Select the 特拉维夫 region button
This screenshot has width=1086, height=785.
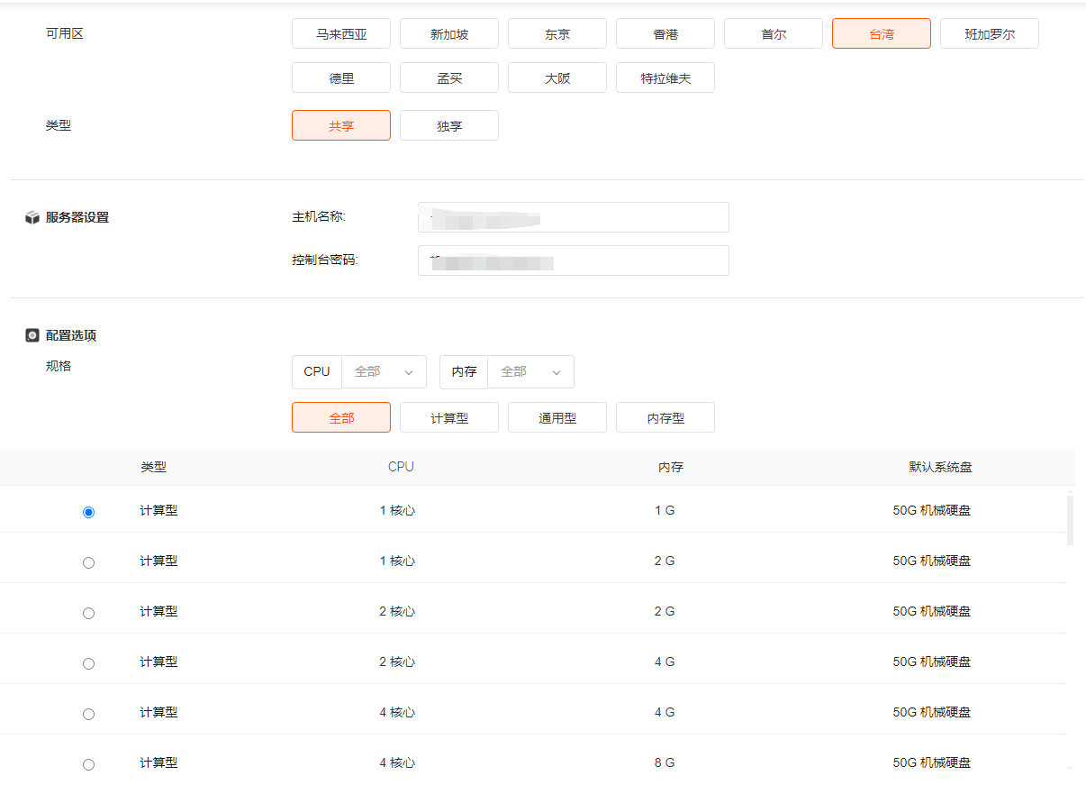tap(665, 78)
